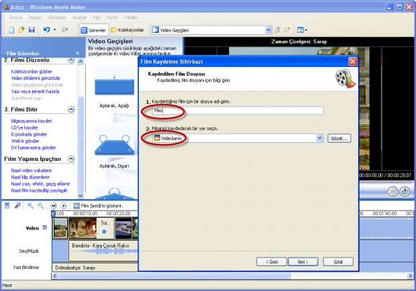The image size is (416, 291).
Task: Open the Araçlar menu
Action: (x=79, y=17)
